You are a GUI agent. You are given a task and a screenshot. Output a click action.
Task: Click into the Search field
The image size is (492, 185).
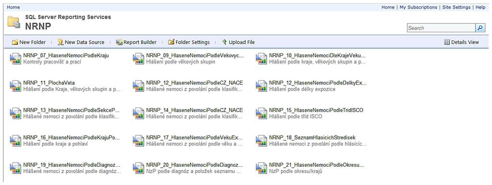point(441,28)
